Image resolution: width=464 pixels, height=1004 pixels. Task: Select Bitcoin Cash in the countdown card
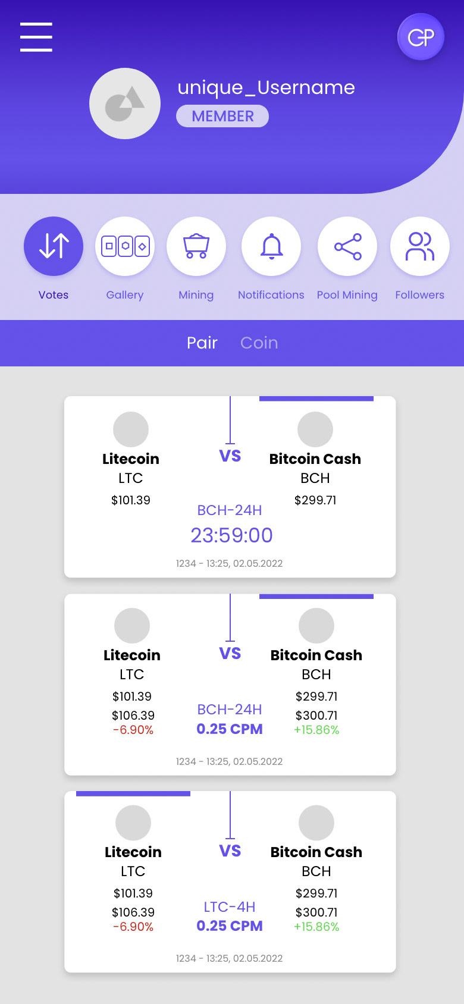click(x=315, y=459)
